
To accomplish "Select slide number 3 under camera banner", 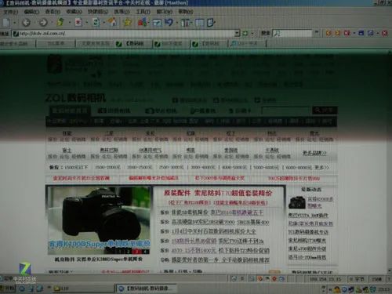I will click(136, 252).
